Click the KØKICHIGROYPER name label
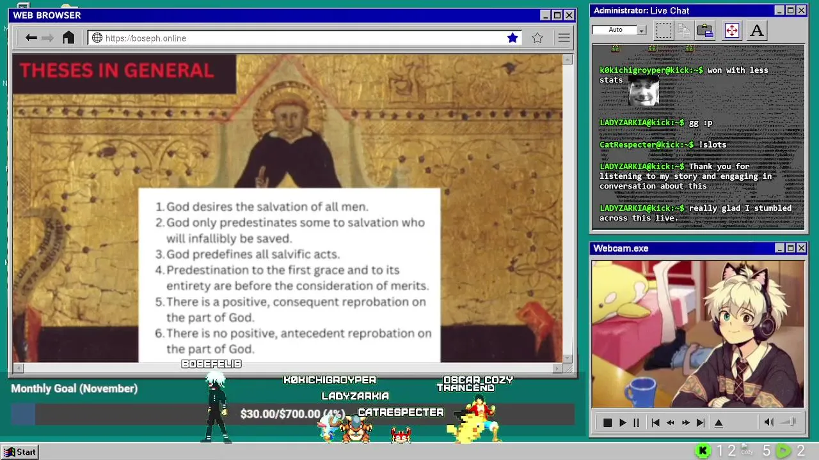Screen dimensions: 819x460 coord(330,380)
